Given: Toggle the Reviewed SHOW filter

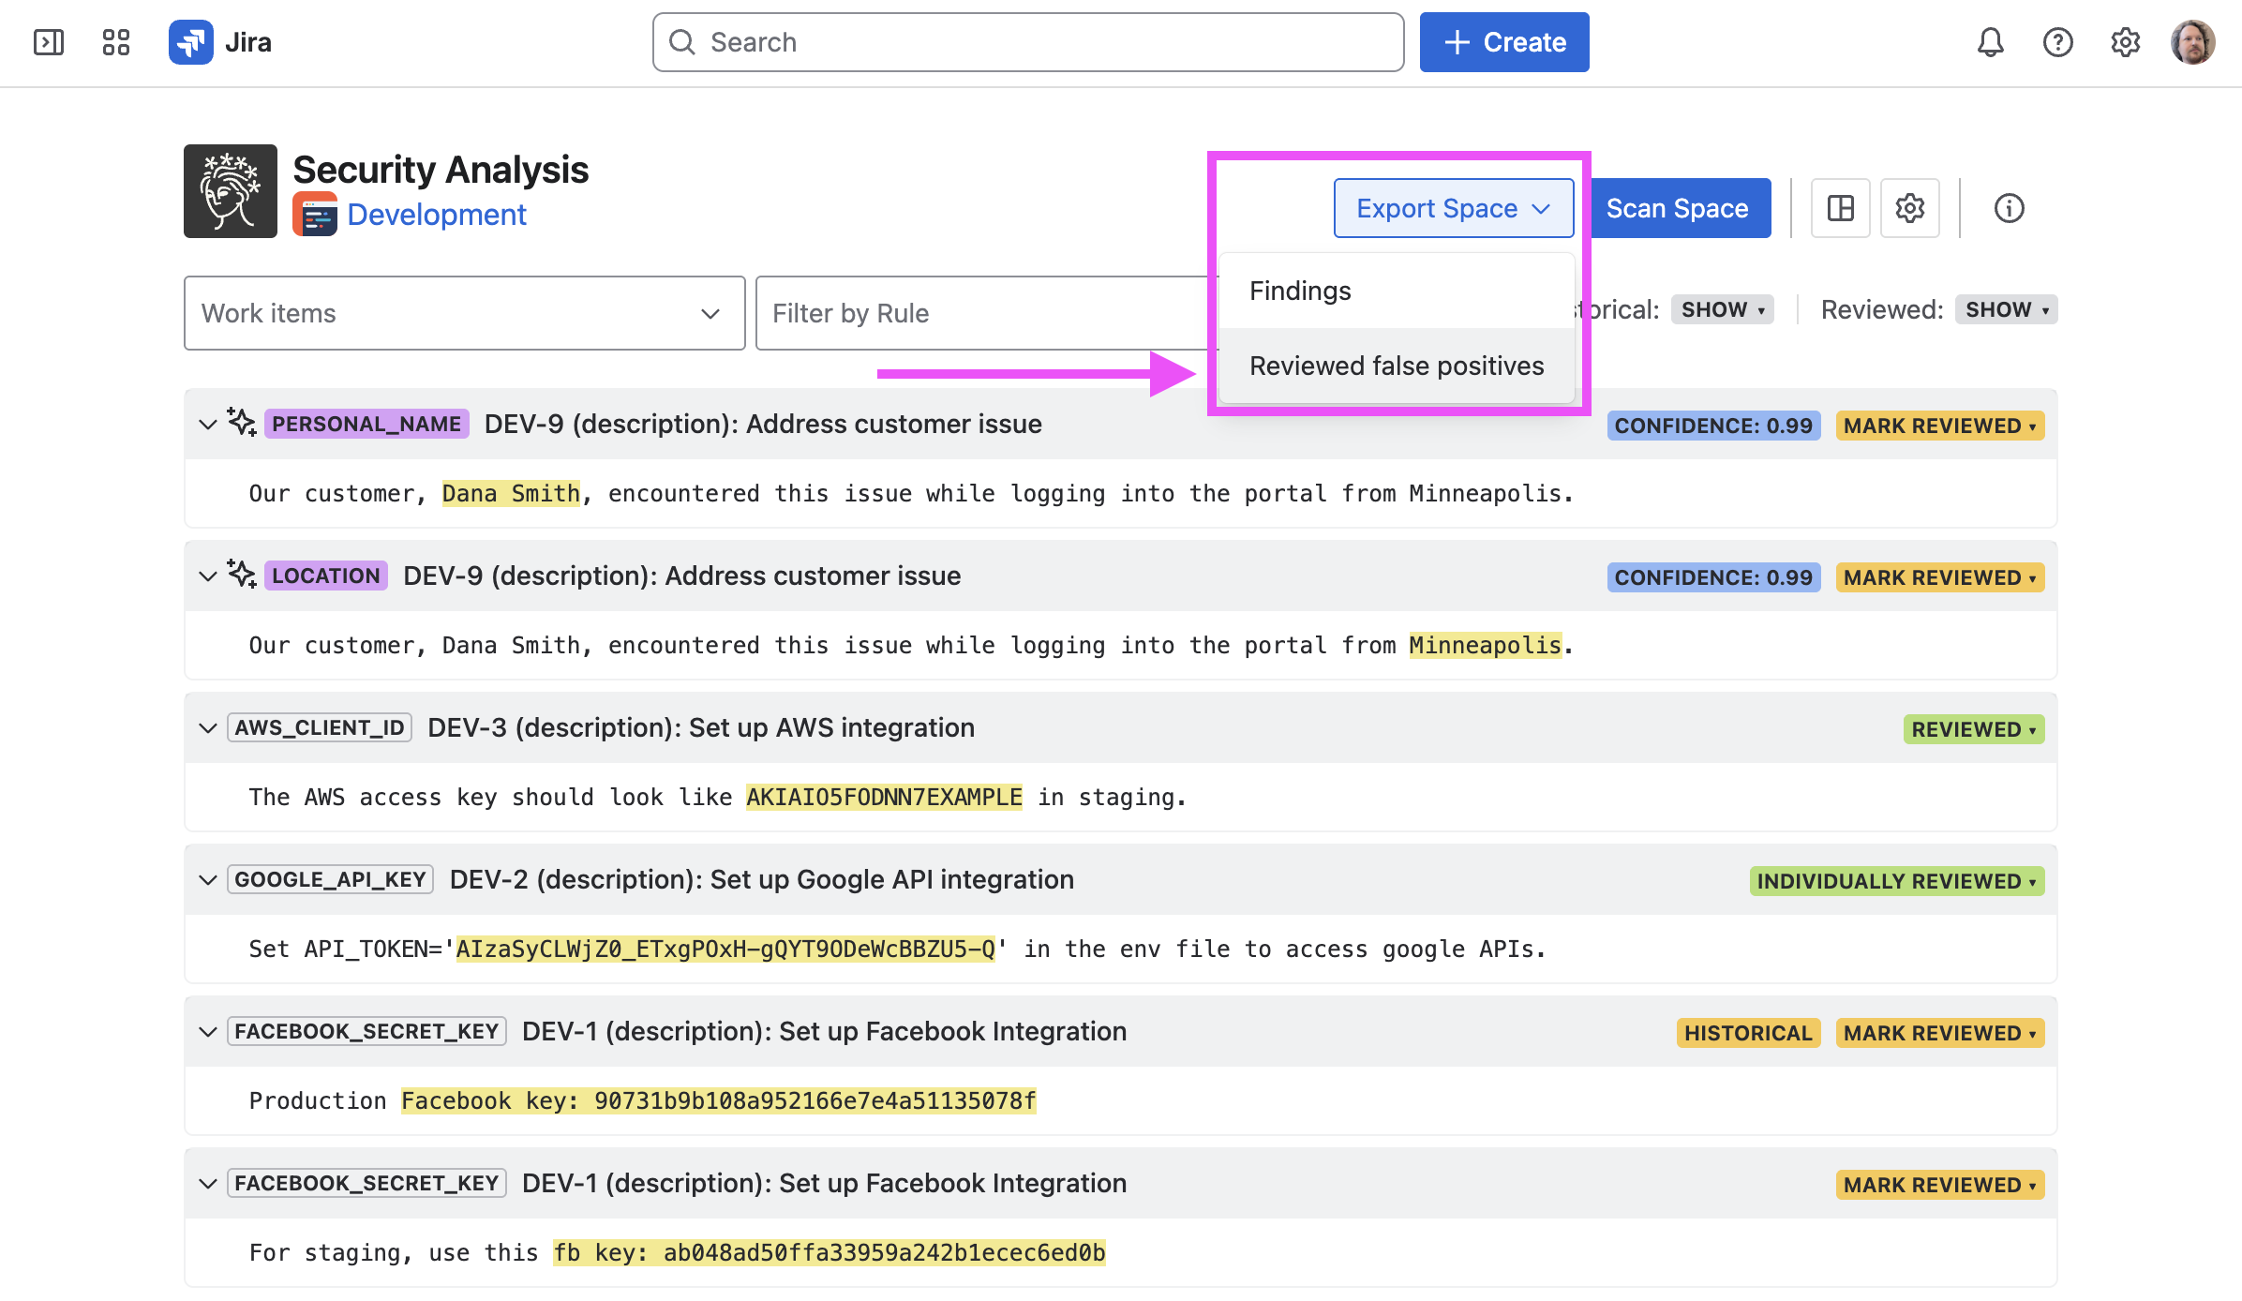Looking at the screenshot, I should tap(2007, 309).
